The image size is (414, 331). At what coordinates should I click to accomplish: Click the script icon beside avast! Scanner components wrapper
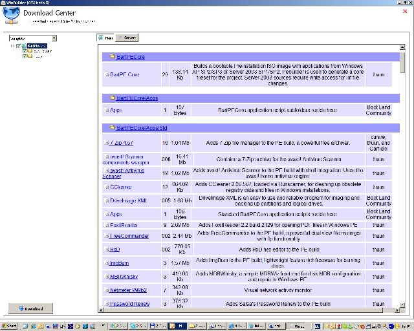click(107, 156)
